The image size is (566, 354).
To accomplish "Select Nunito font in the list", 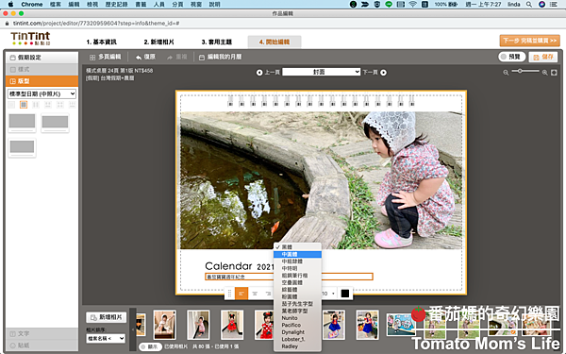I will 297,318.
